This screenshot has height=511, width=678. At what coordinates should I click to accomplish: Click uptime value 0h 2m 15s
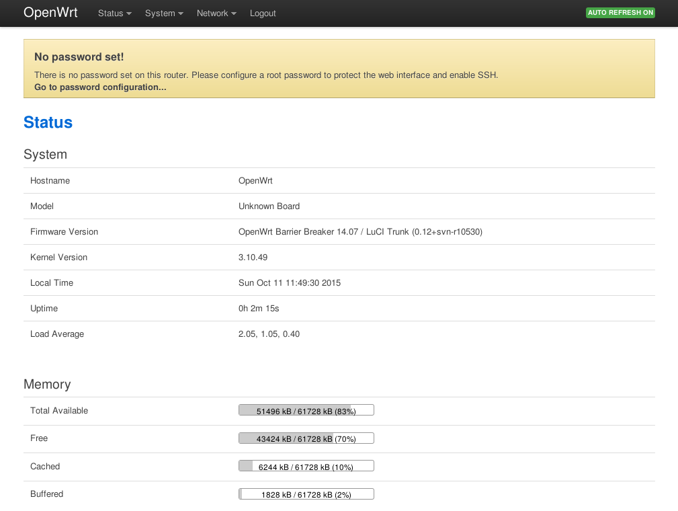click(259, 309)
